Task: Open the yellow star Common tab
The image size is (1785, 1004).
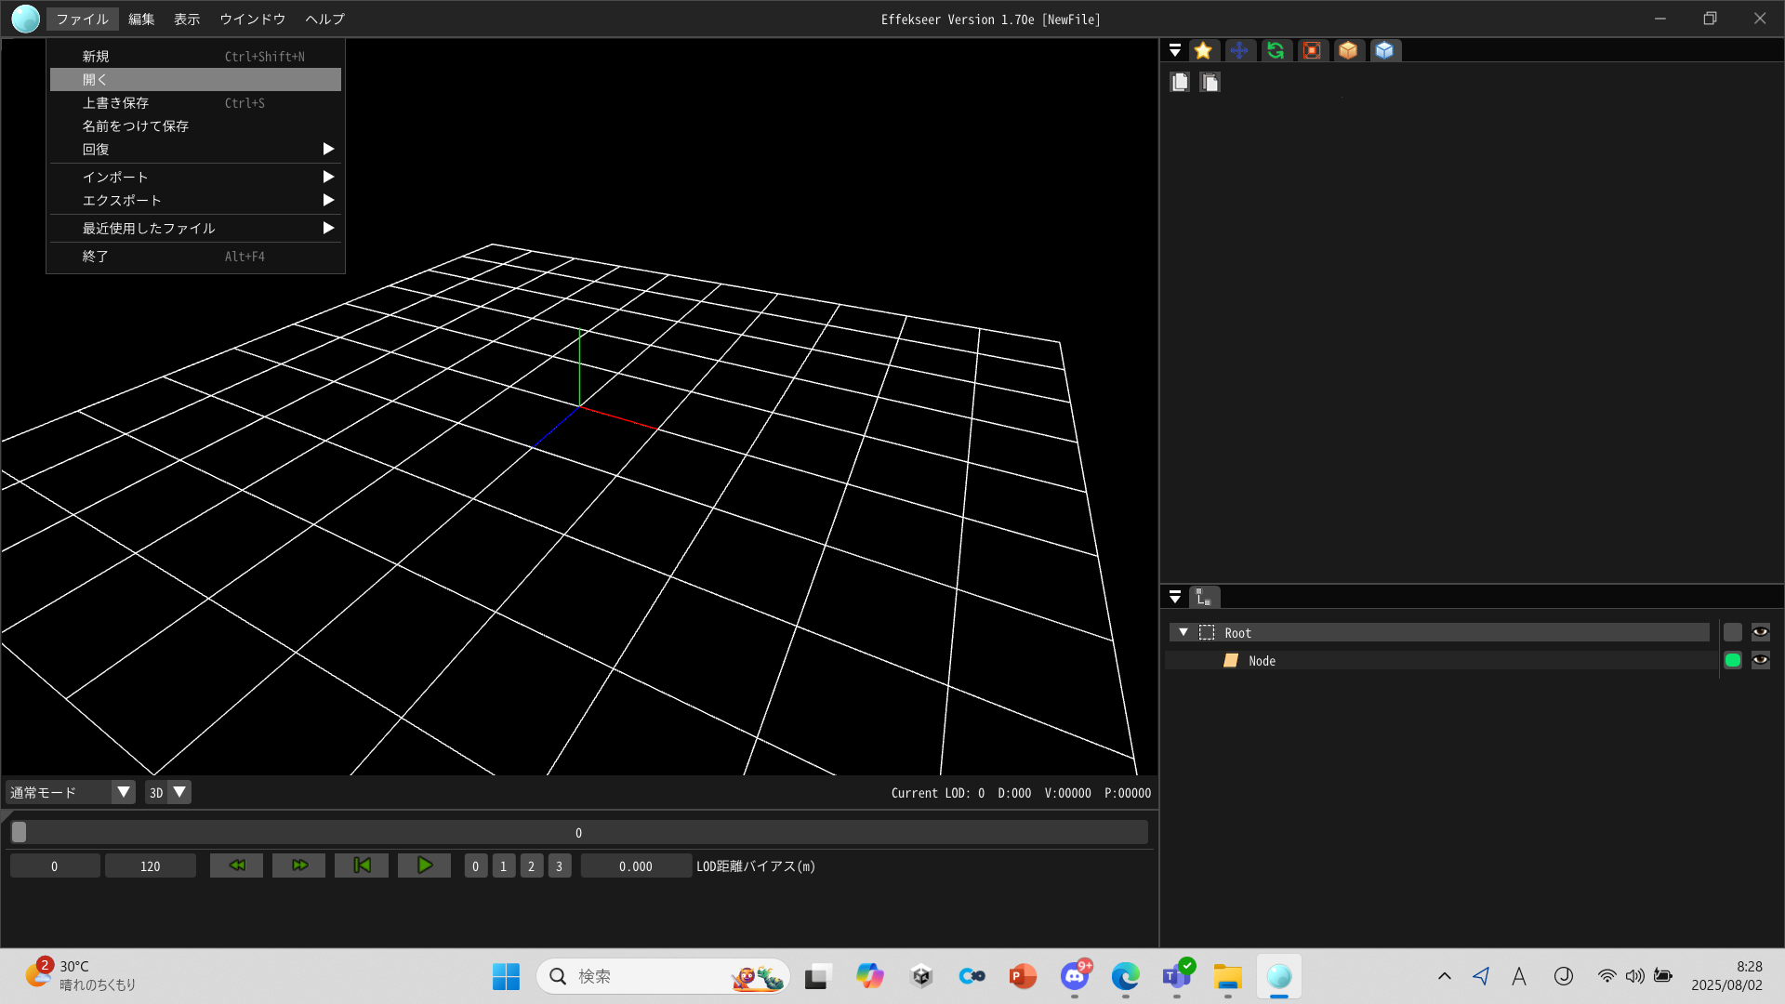Action: pyautogui.click(x=1203, y=51)
